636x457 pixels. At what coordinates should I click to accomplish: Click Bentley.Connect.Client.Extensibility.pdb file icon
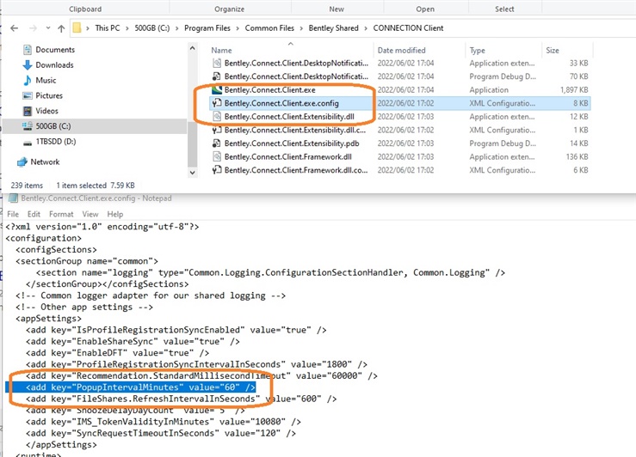217,143
